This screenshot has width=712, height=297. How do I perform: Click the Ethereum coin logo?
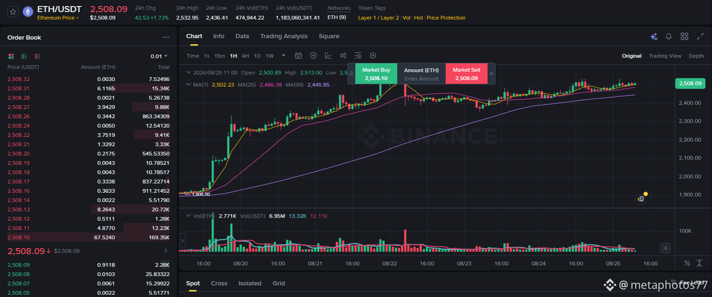pyautogui.click(x=28, y=12)
